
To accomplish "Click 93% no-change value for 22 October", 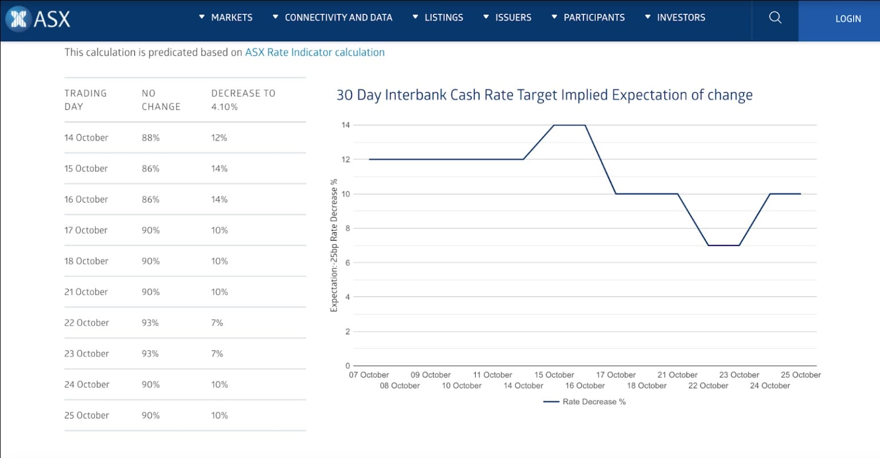I will click(150, 323).
